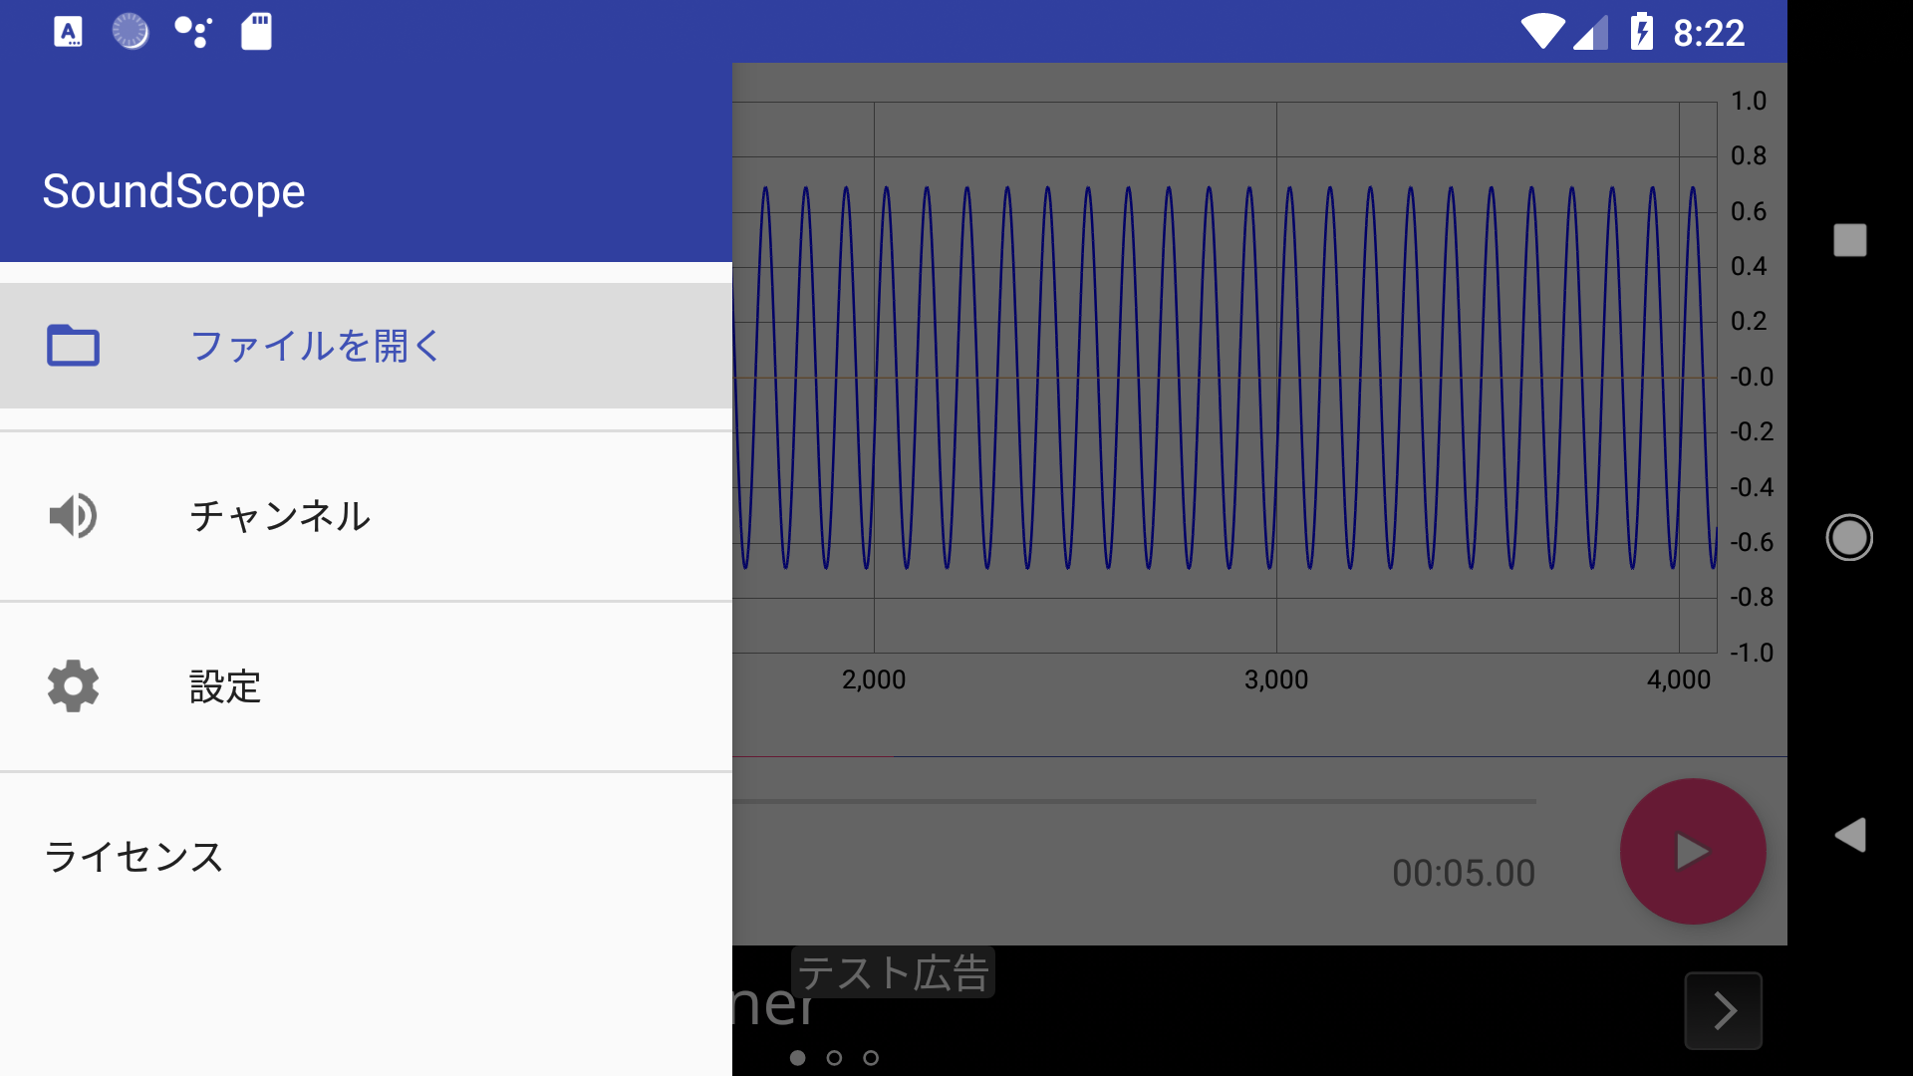The width and height of the screenshot is (1913, 1076).
Task: Click the waveform graph area
Action: [x=1224, y=379]
